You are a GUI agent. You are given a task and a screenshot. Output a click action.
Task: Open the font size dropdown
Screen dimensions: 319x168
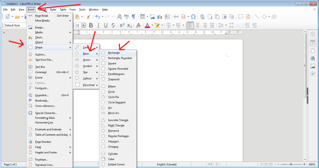tap(83, 25)
